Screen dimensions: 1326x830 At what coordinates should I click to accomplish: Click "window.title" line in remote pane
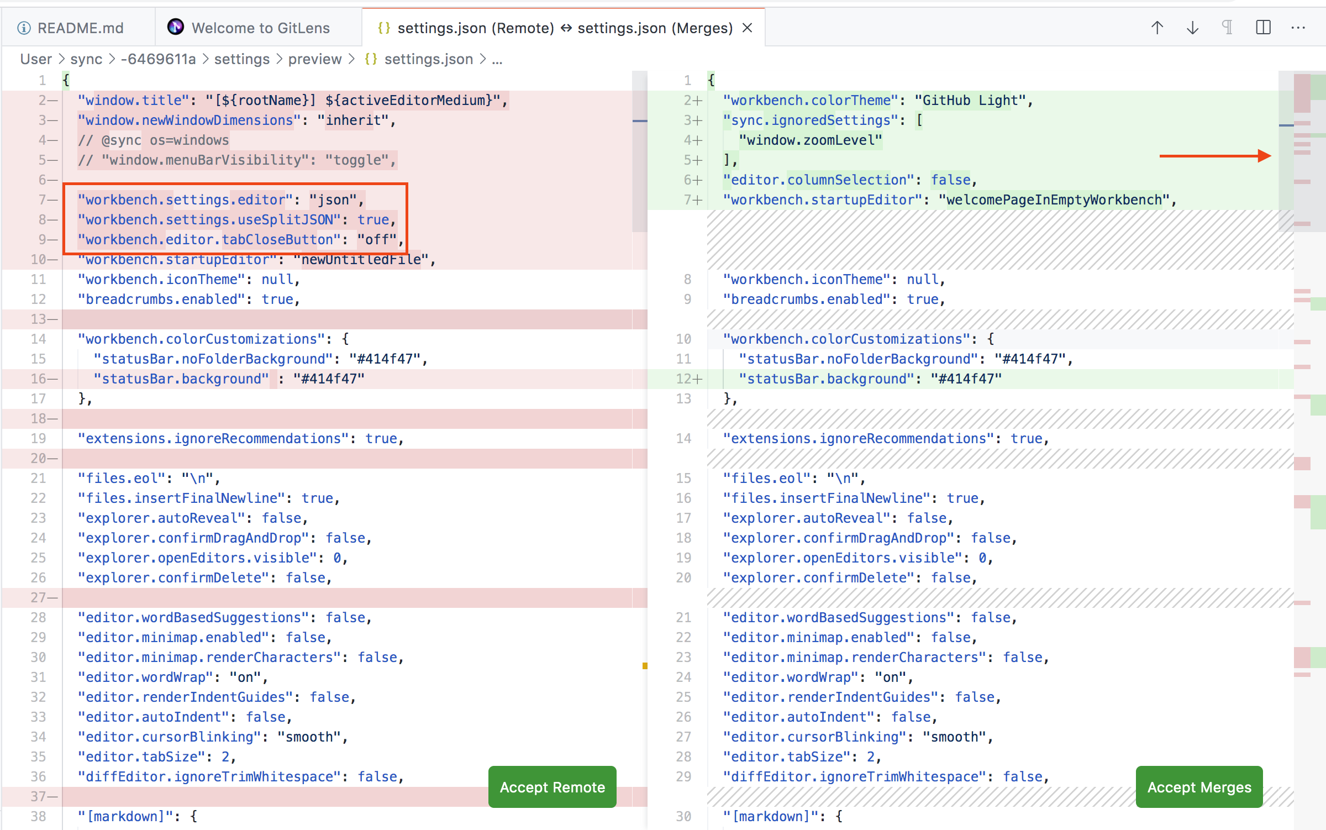click(x=293, y=100)
